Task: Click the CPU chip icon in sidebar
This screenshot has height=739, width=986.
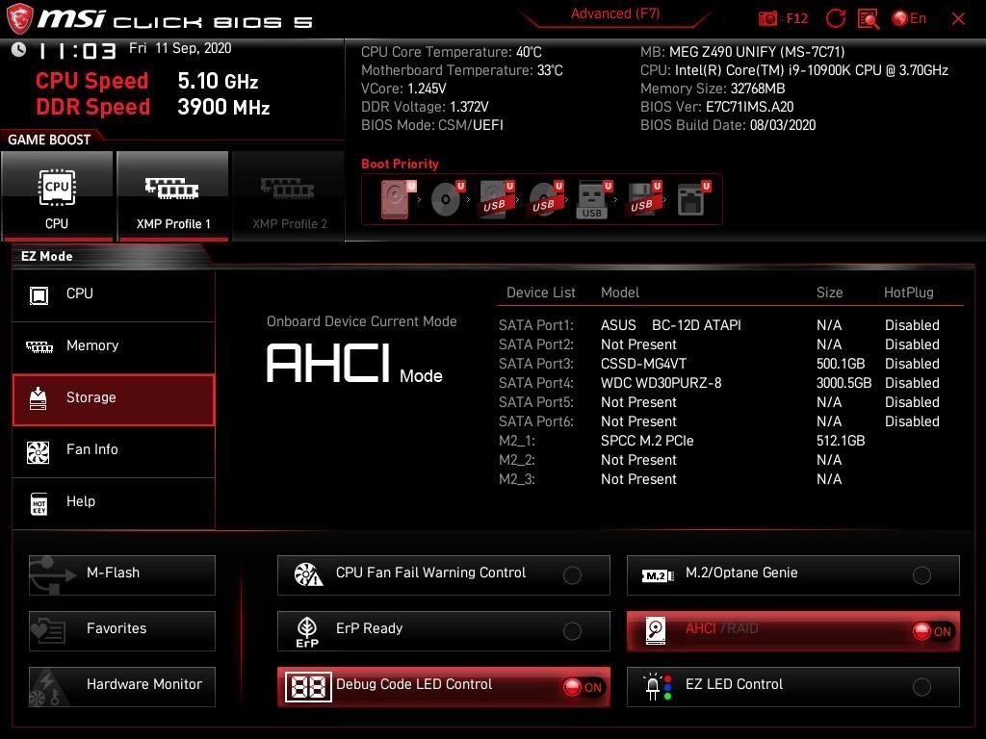Action: [x=39, y=294]
